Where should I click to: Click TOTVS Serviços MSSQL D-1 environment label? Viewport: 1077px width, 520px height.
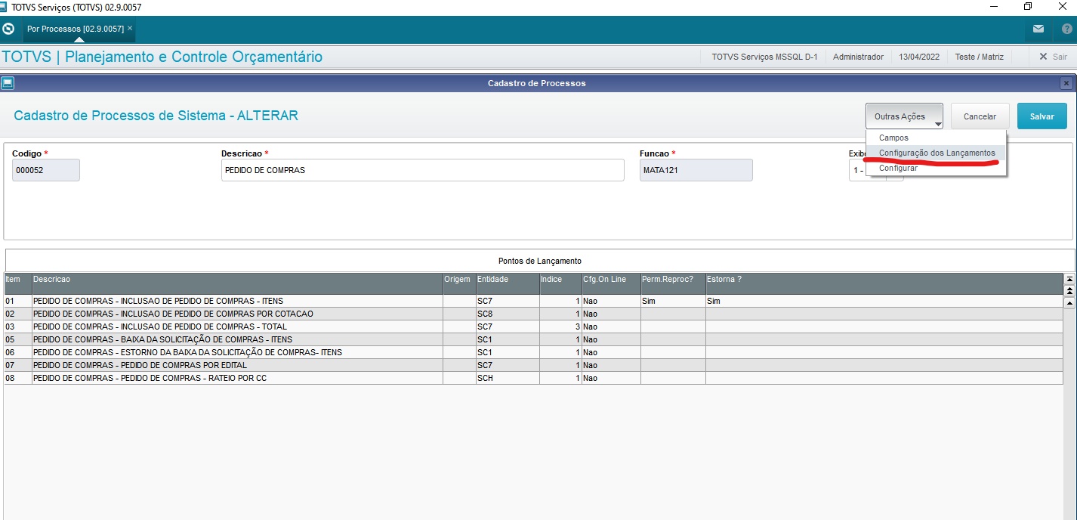click(764, 57)
